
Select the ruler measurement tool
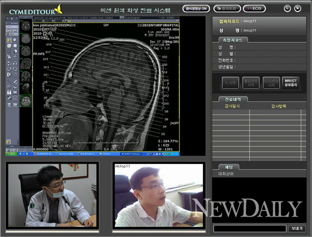[15, 81]
